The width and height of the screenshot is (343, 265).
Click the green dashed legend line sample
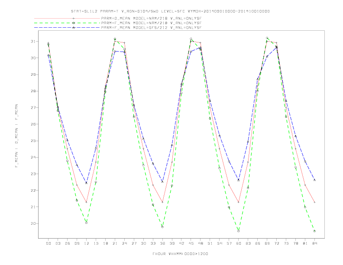(67, 23)
